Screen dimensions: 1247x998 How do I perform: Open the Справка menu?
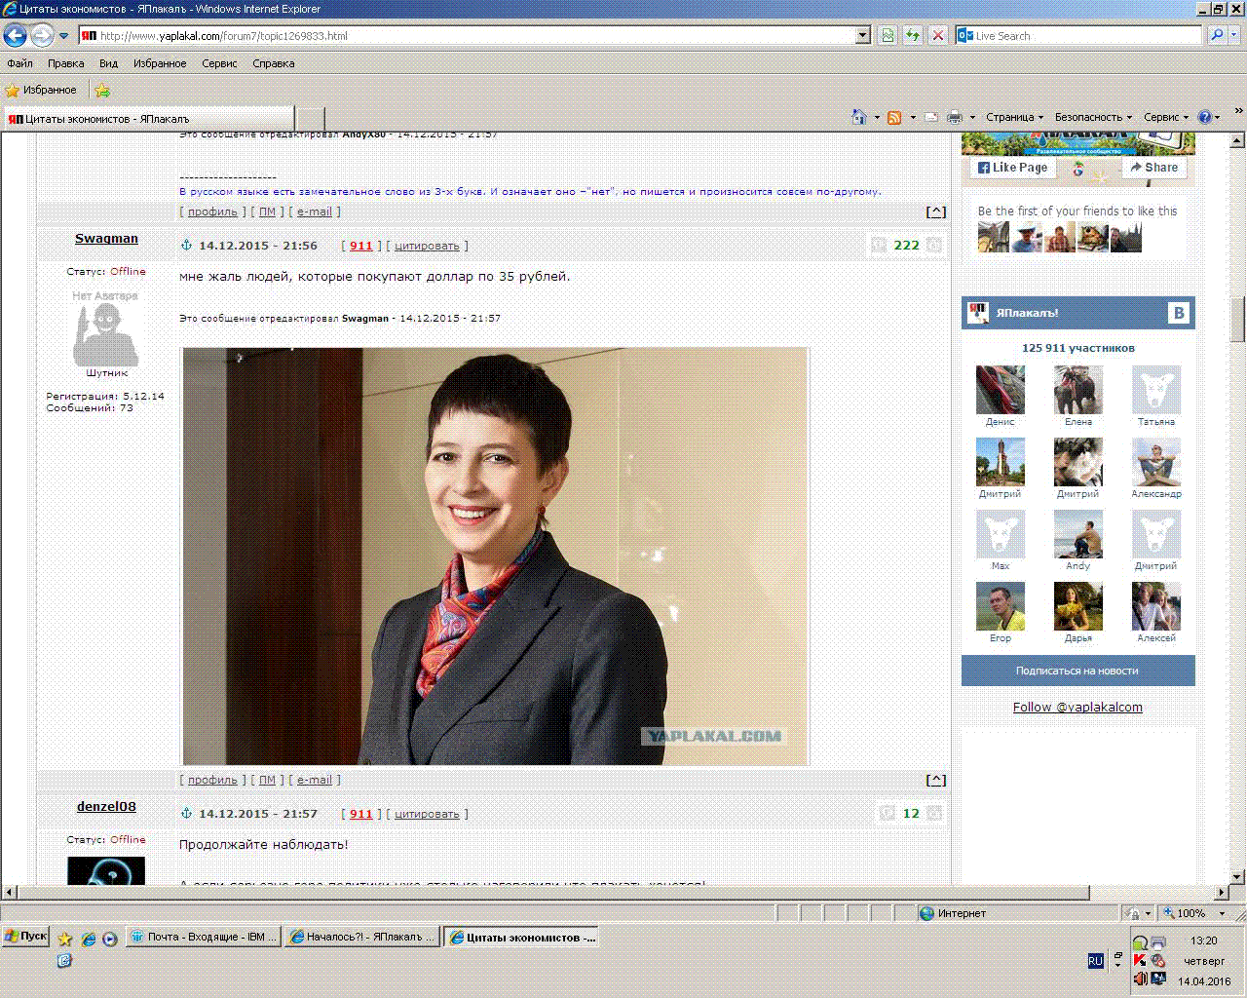coord(273,63)
